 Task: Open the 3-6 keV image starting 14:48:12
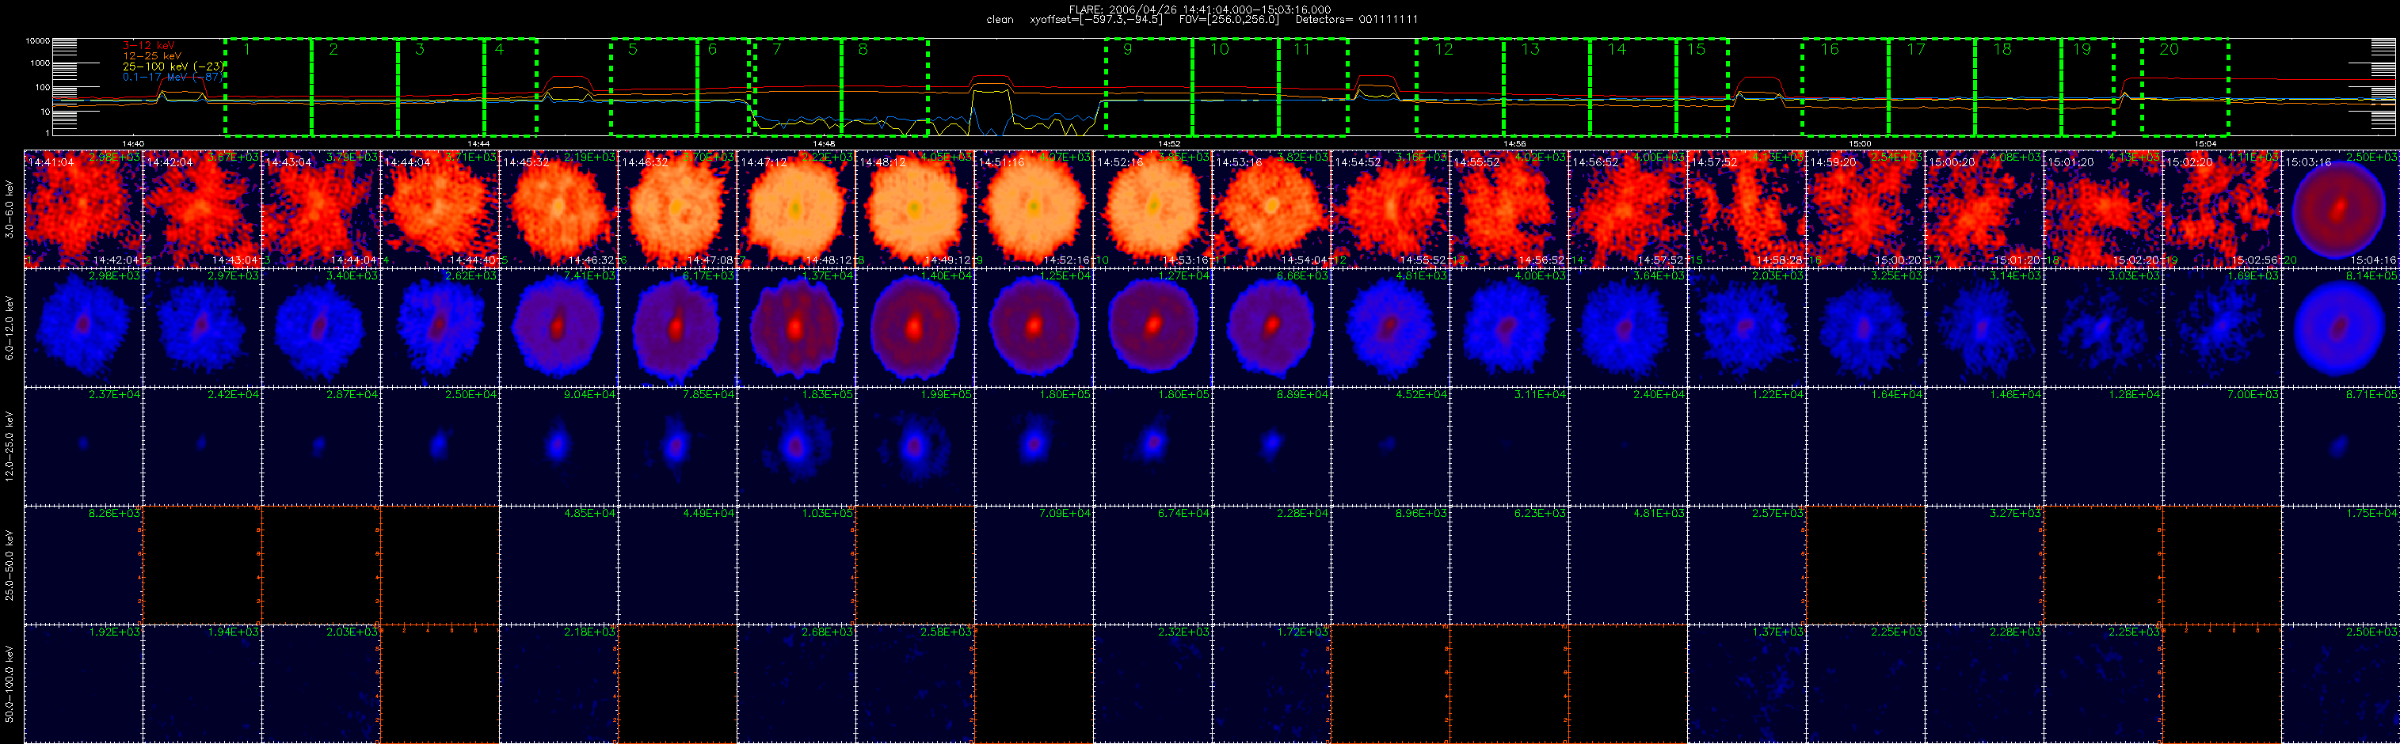[x=915, y=209]
